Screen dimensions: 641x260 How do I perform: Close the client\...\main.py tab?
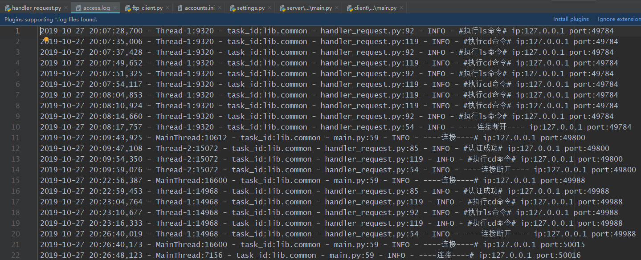[x=401, y=8]
